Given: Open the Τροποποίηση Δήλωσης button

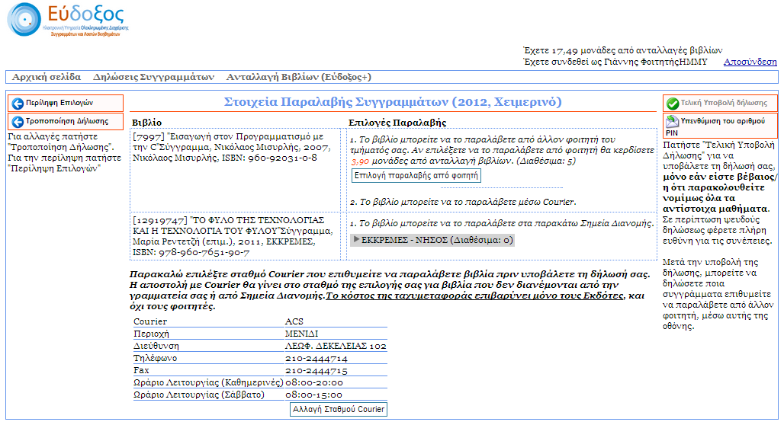Looking at the screenshot, I should [x=66, y=122].
